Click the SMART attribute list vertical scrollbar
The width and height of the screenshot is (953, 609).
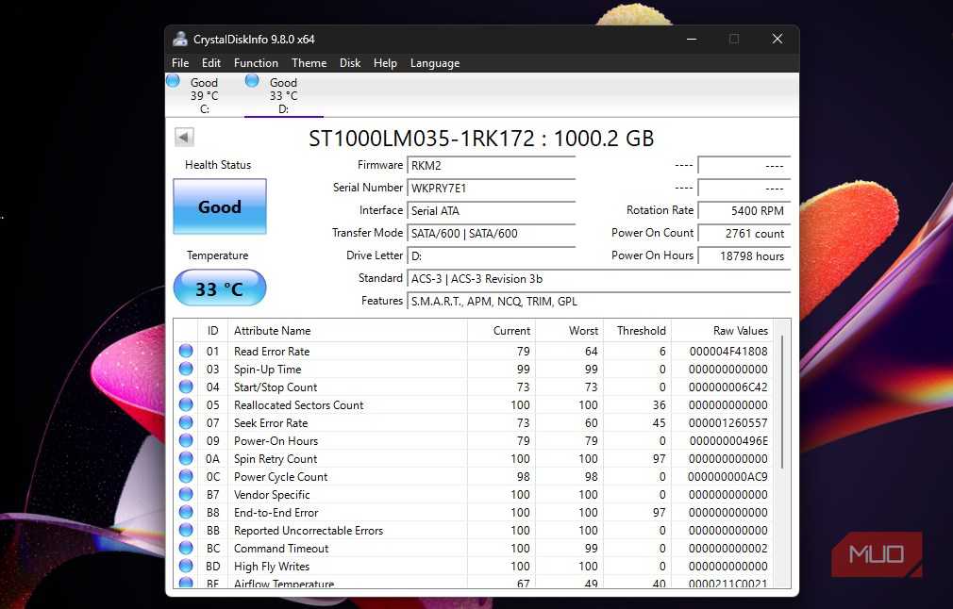782,401
